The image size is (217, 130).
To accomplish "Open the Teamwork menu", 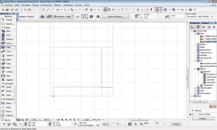I will (x=68, y=5).
